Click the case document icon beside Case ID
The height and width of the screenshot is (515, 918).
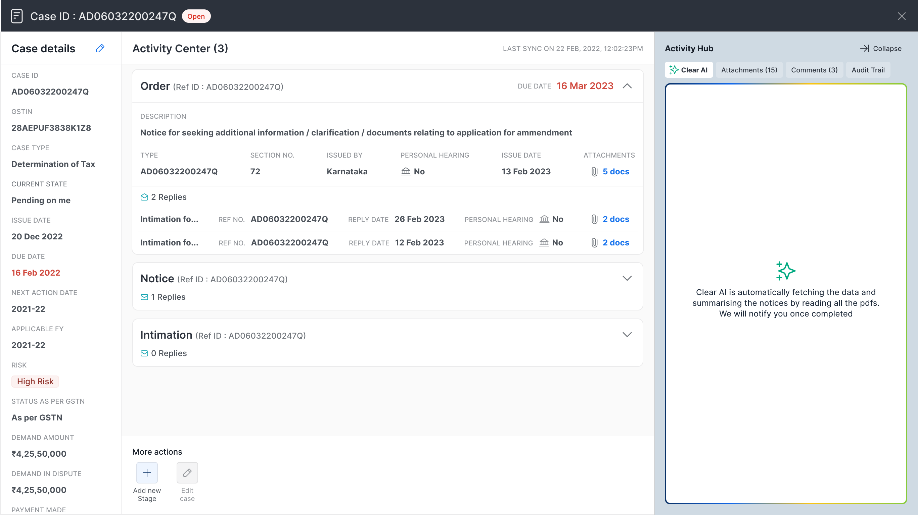[16, 16]
